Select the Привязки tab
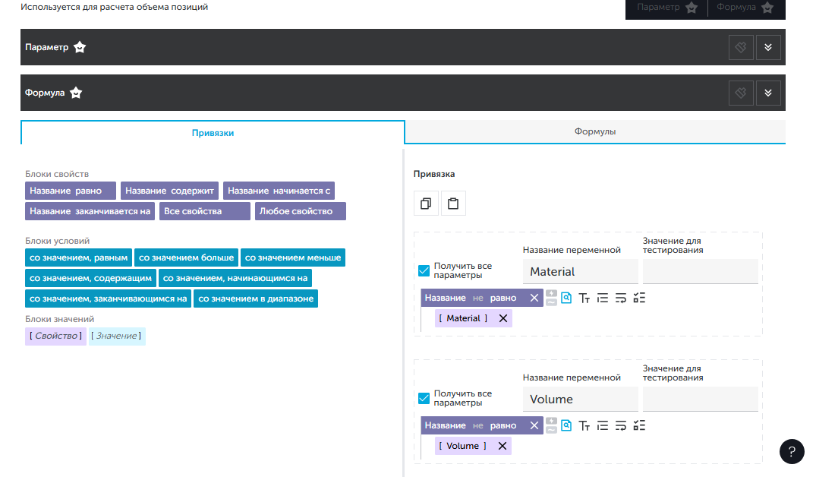This screenshot has width=816, height=477. pyautogui.click(x=213, y=132)
